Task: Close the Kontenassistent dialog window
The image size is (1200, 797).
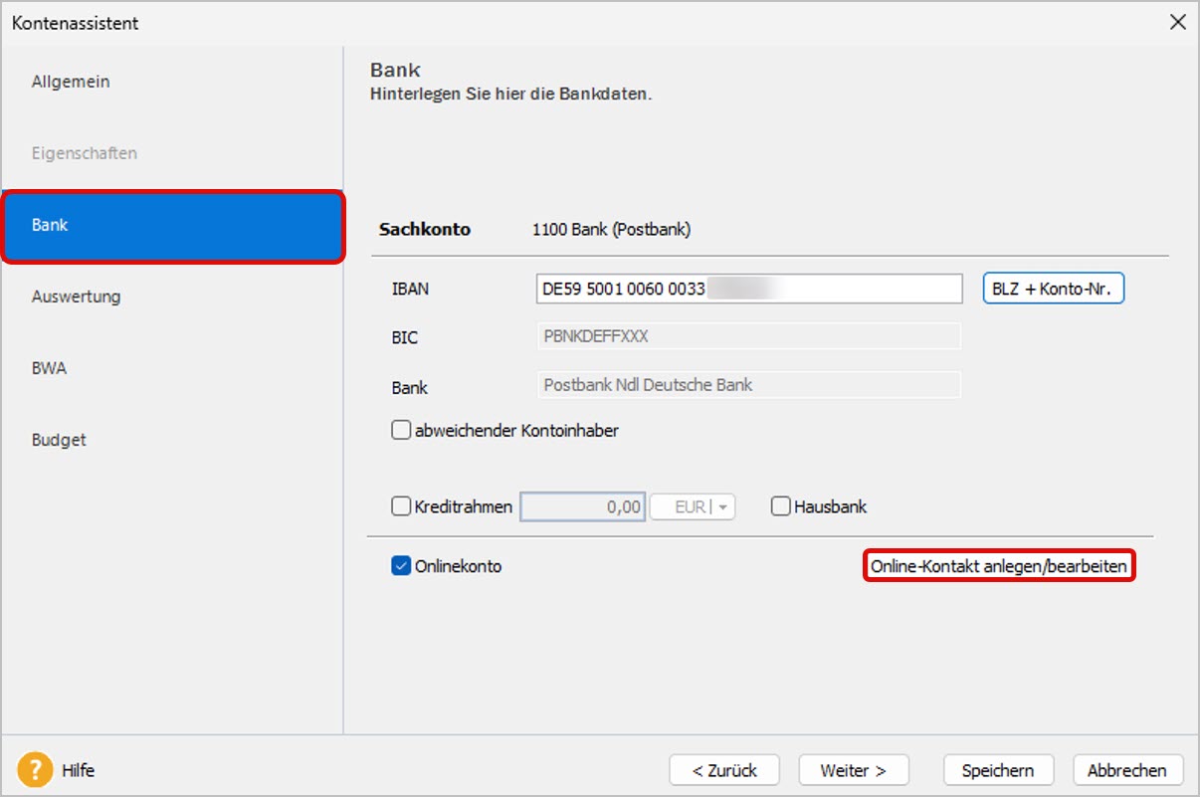Action: [1177, 23]
